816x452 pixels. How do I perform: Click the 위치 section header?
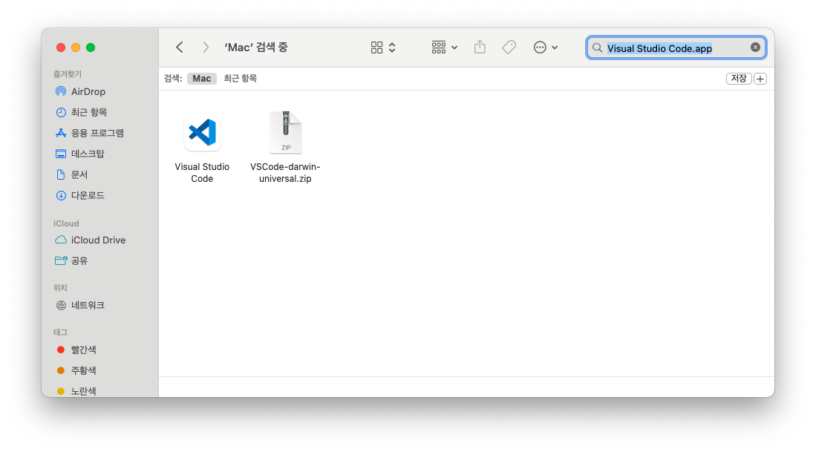click(x=60, y=288)
